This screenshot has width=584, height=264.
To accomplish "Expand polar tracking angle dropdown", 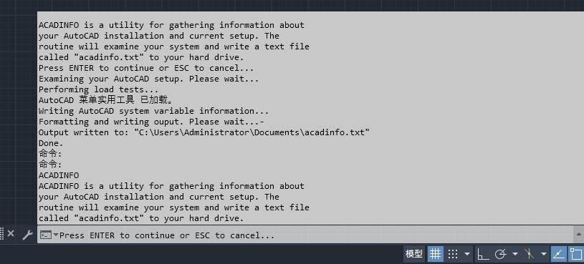I will coord(515,254).
